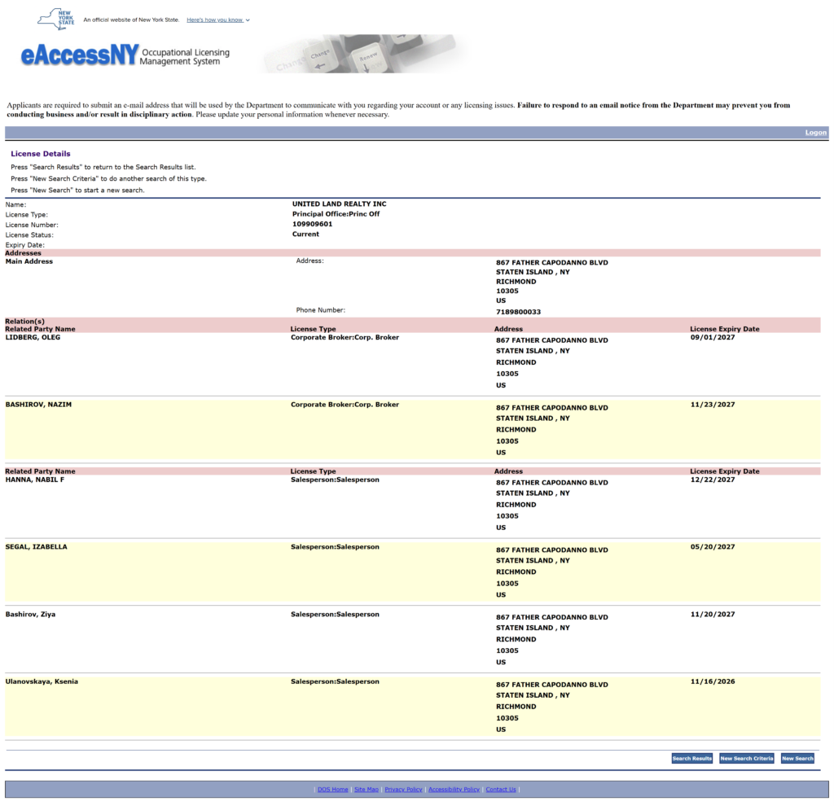834x806 pixels.
Task: Go to the Site Map link
Action: [367, 790]
